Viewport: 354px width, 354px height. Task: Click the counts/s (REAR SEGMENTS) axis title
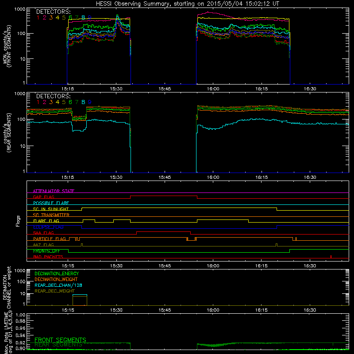pyautogui.click(x=7, y=132)
